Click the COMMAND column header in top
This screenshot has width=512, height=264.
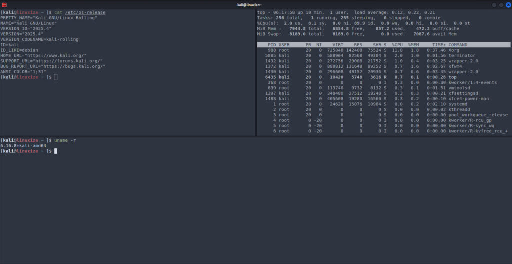[458, 45]
